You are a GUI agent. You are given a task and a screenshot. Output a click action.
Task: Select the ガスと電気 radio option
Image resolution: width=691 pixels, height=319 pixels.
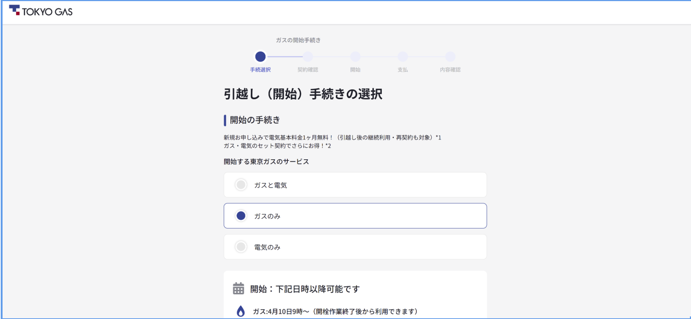click(355, 185)
